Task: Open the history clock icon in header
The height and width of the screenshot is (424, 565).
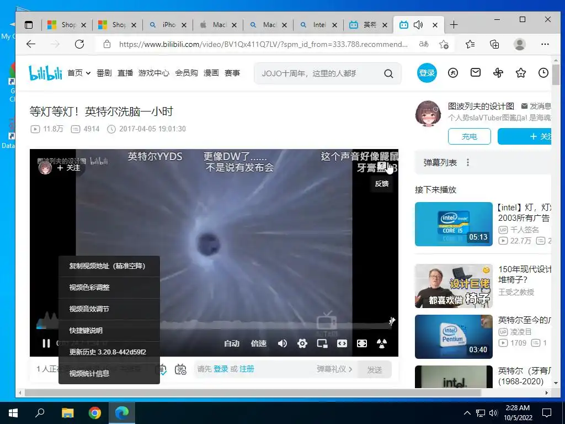Action: coord(543,73)
